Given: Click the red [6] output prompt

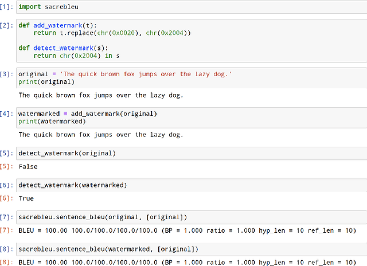Looking at the screenshot, I should point(6,198).
